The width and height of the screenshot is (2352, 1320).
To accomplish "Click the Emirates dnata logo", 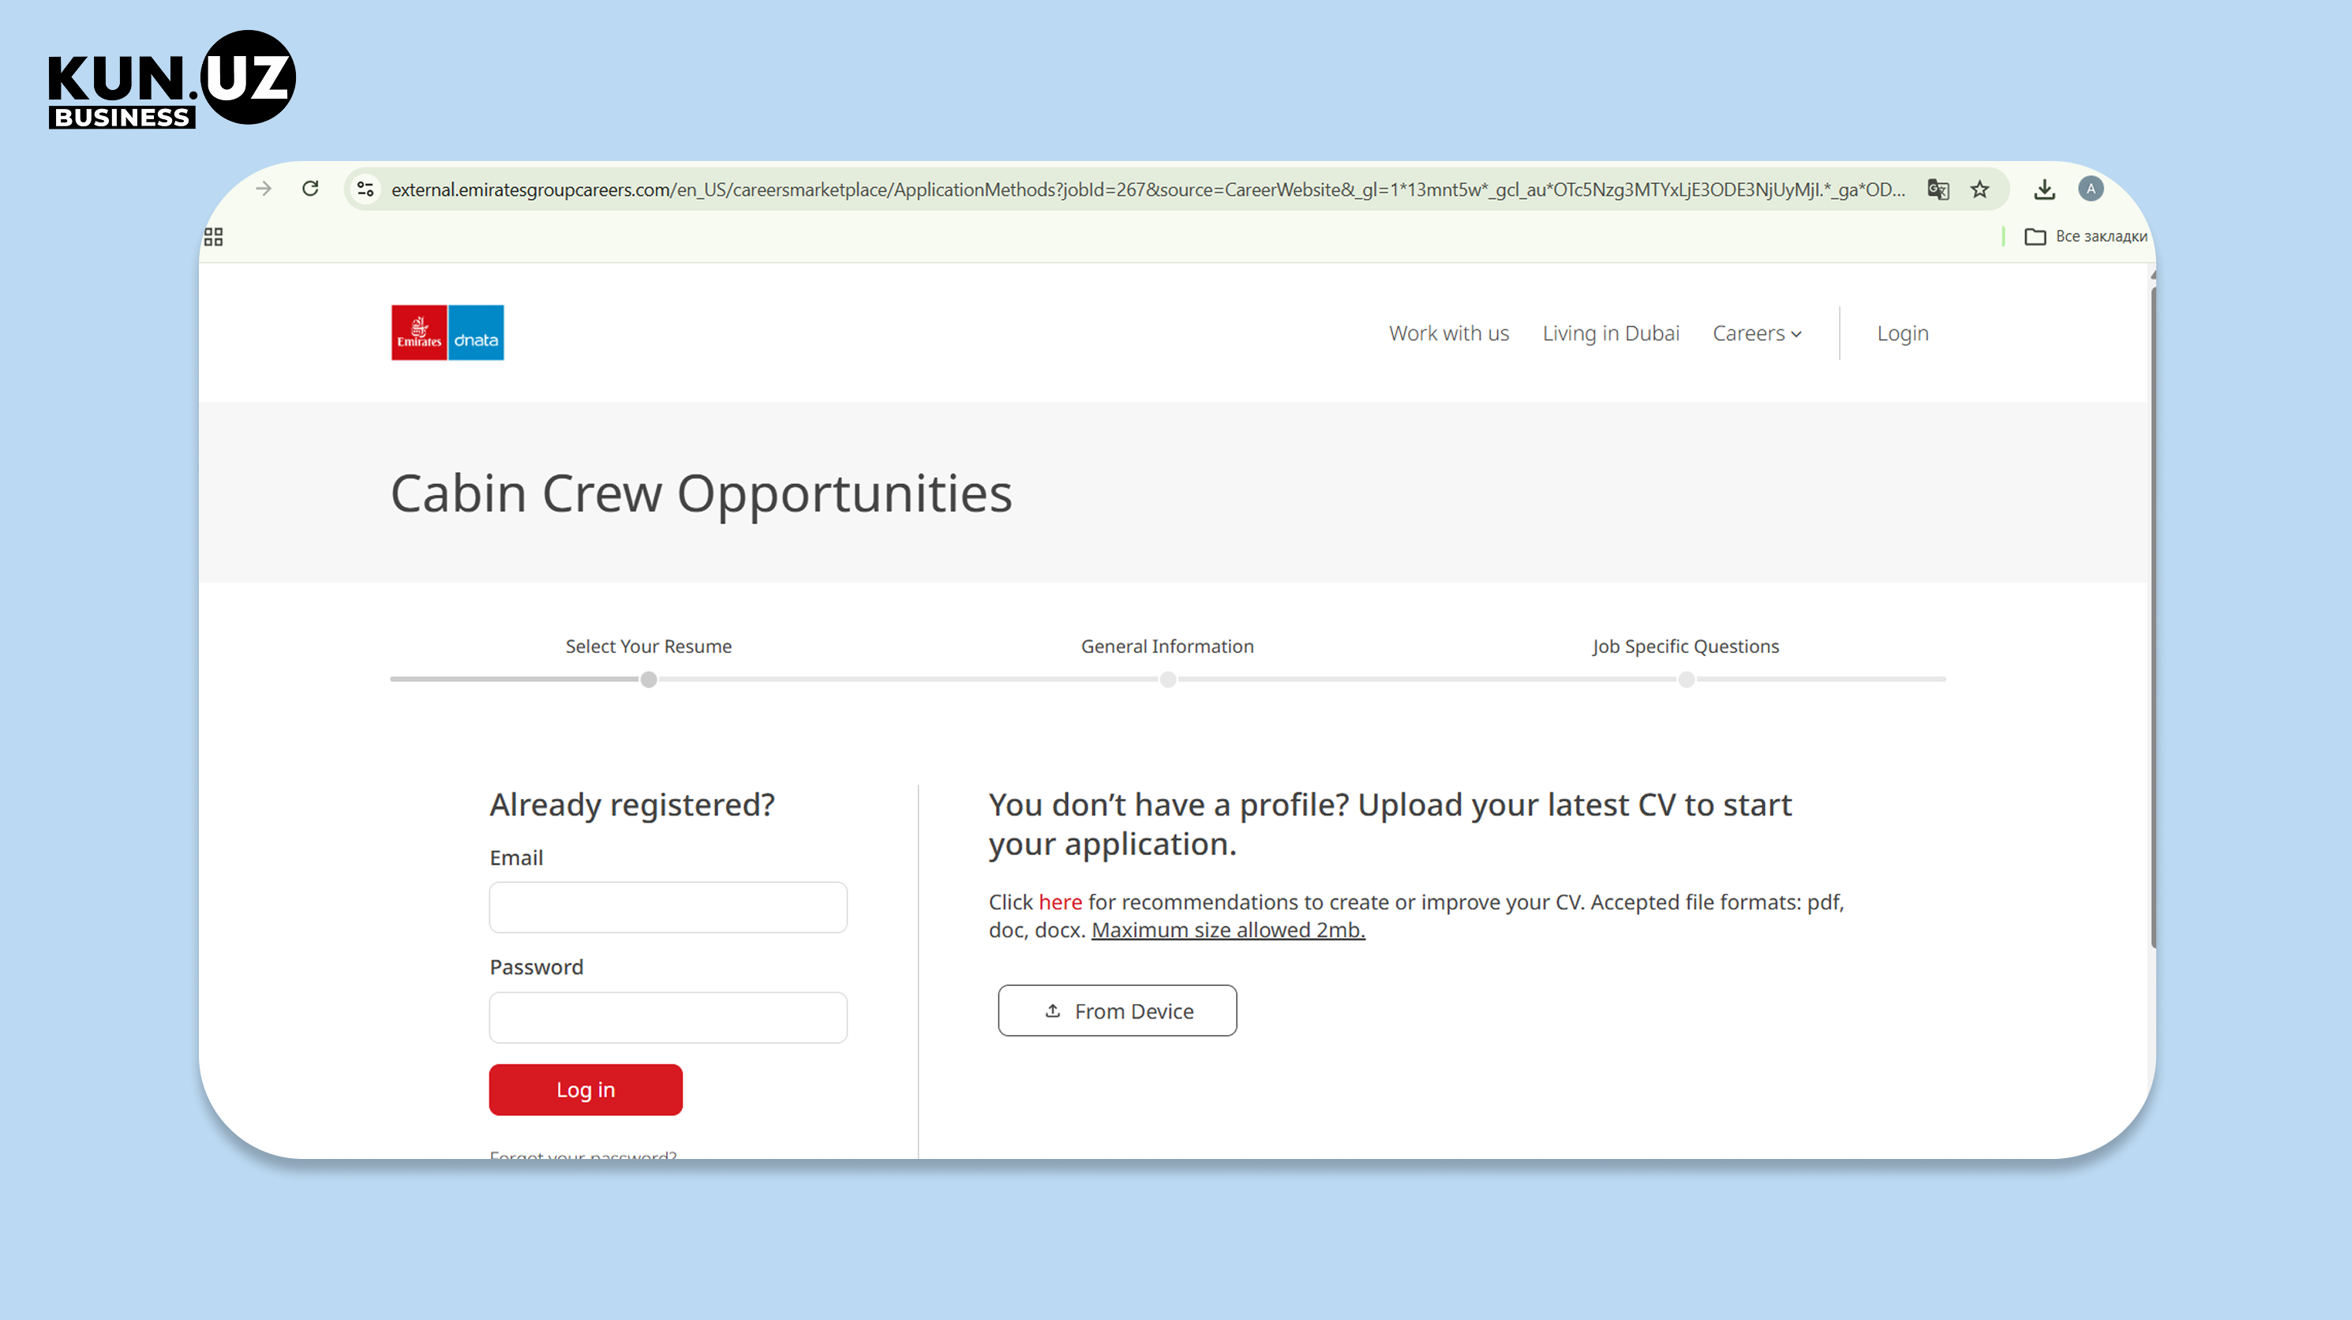I will pyautogui.click(x=448, y=332).
